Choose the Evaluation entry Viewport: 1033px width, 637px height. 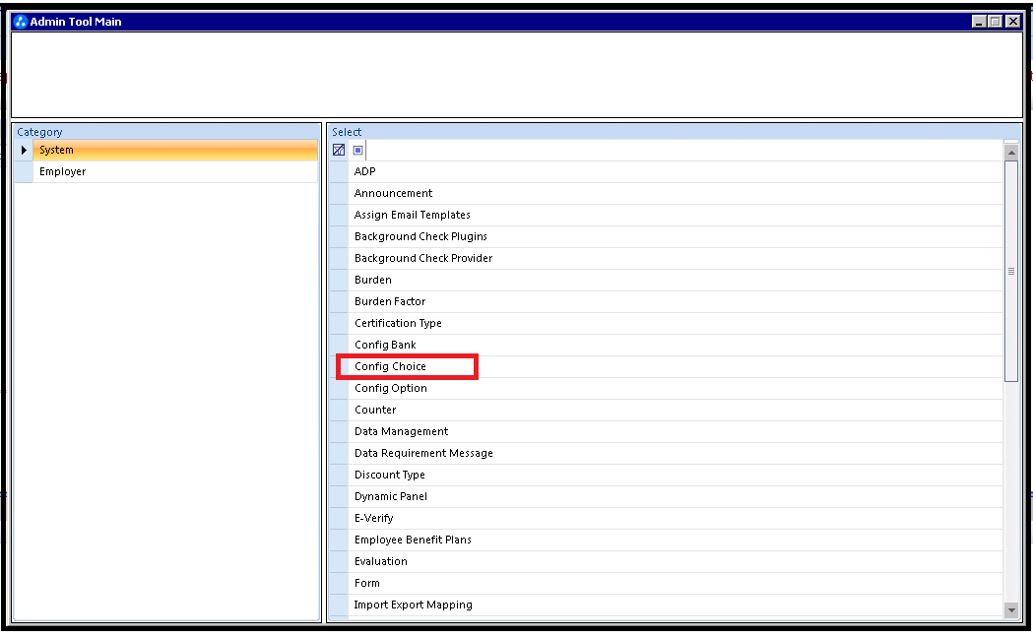coord(676,562)
